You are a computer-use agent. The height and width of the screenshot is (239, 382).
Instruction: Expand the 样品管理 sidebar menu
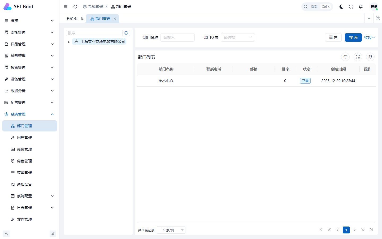pos(29,44)
